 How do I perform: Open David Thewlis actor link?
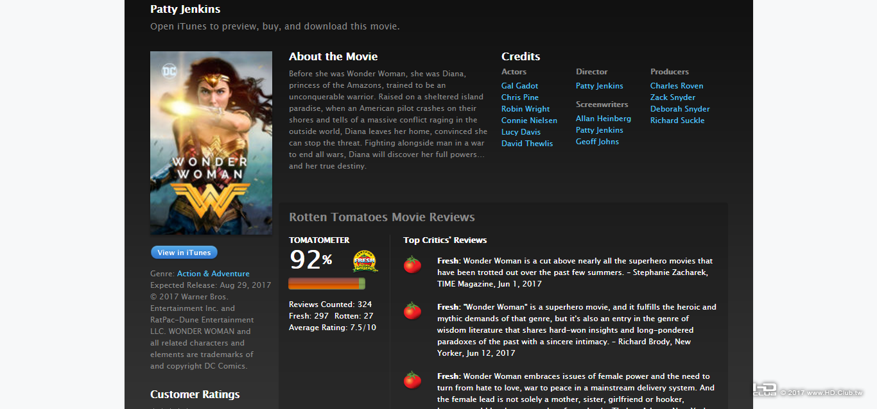526,144
